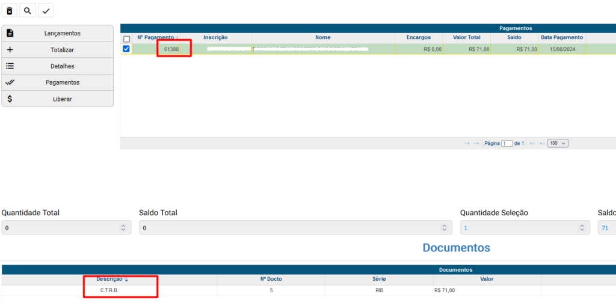This screenshot has height=306, width=616.
Task: Select the Totalizar menu button
Action: coord(58,50)
